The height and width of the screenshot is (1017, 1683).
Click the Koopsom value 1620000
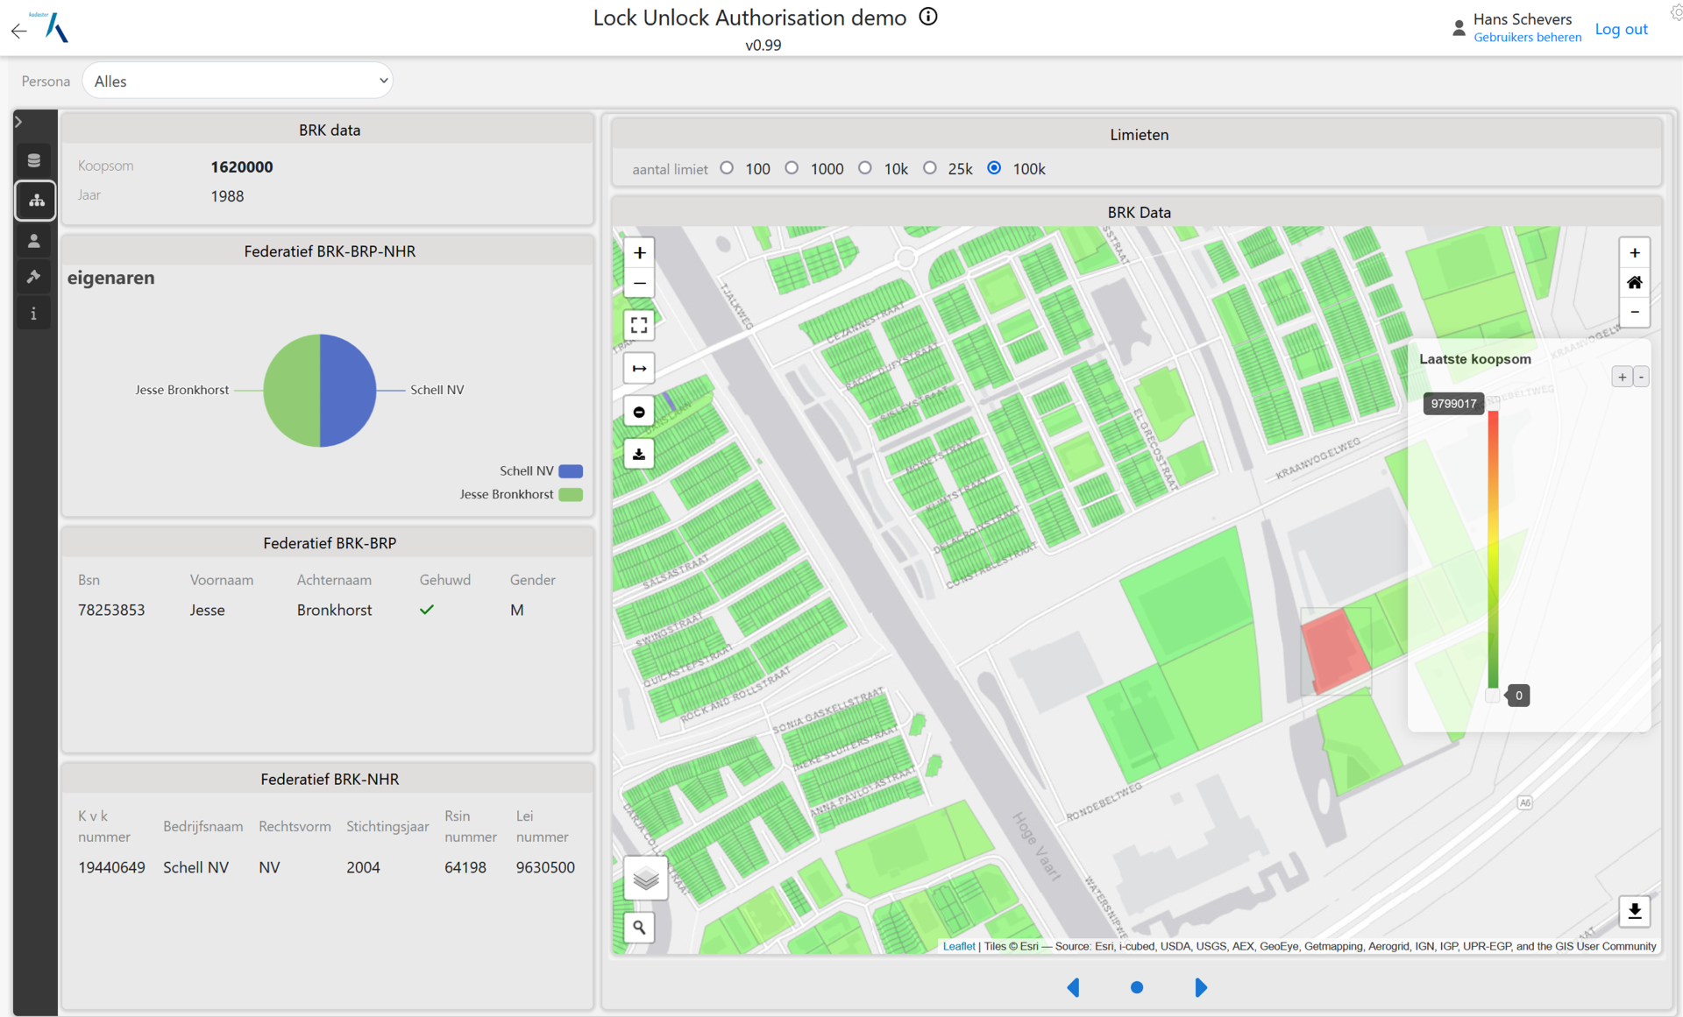[x=242, y=167]
